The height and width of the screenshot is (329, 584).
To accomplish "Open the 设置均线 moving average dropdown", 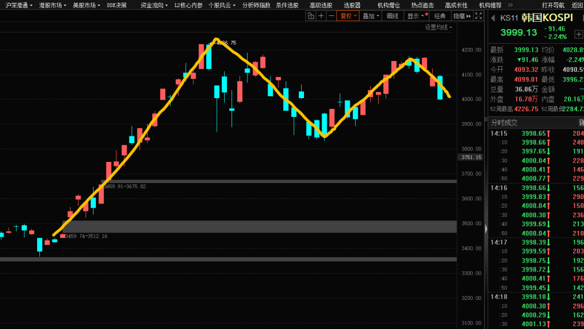I will tap(438, 27).
